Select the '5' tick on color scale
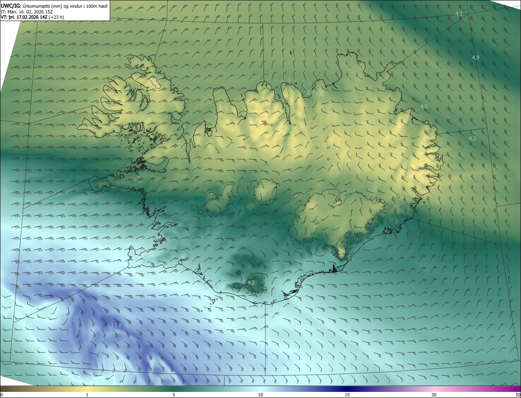Viewport: 521px width, 398px height. [174, 395]
